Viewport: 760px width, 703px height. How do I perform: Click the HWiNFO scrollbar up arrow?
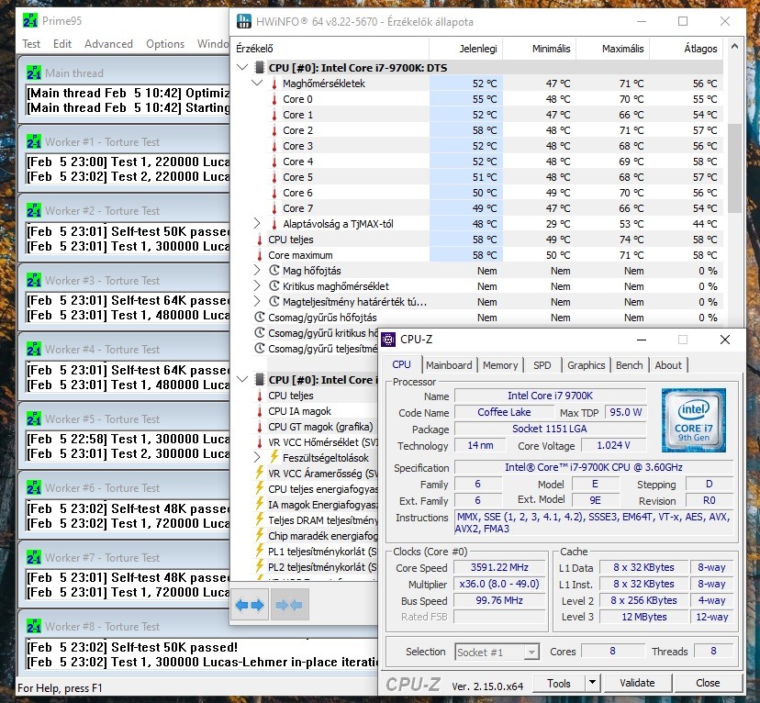coord(734,47)
